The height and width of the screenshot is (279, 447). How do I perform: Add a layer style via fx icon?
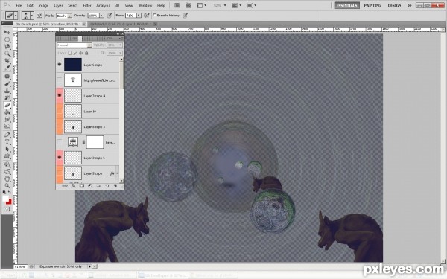coord(73,186)
